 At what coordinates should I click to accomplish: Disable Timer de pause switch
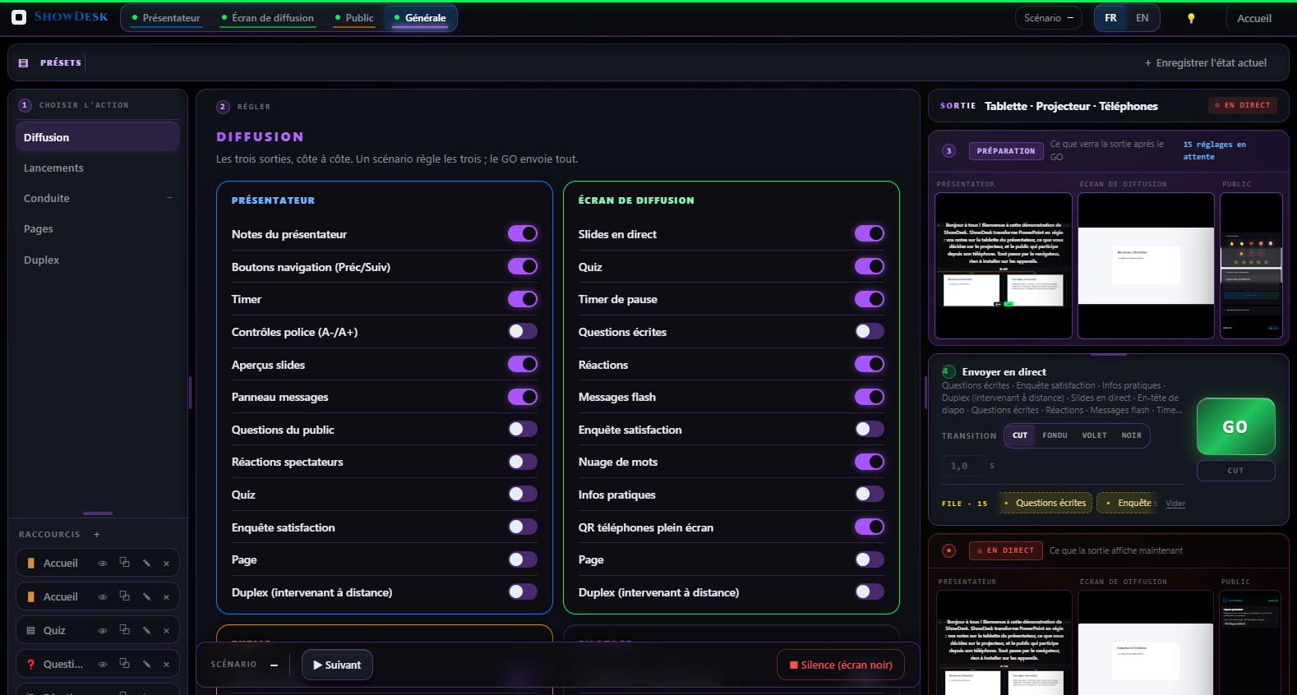(x=870, y=299)
